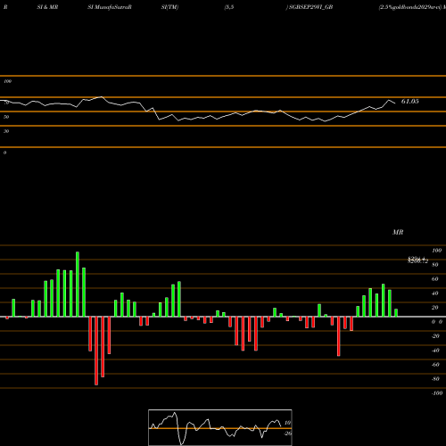Click the MR axis label -100
The image size is (446, 446).
pos(437,393)
